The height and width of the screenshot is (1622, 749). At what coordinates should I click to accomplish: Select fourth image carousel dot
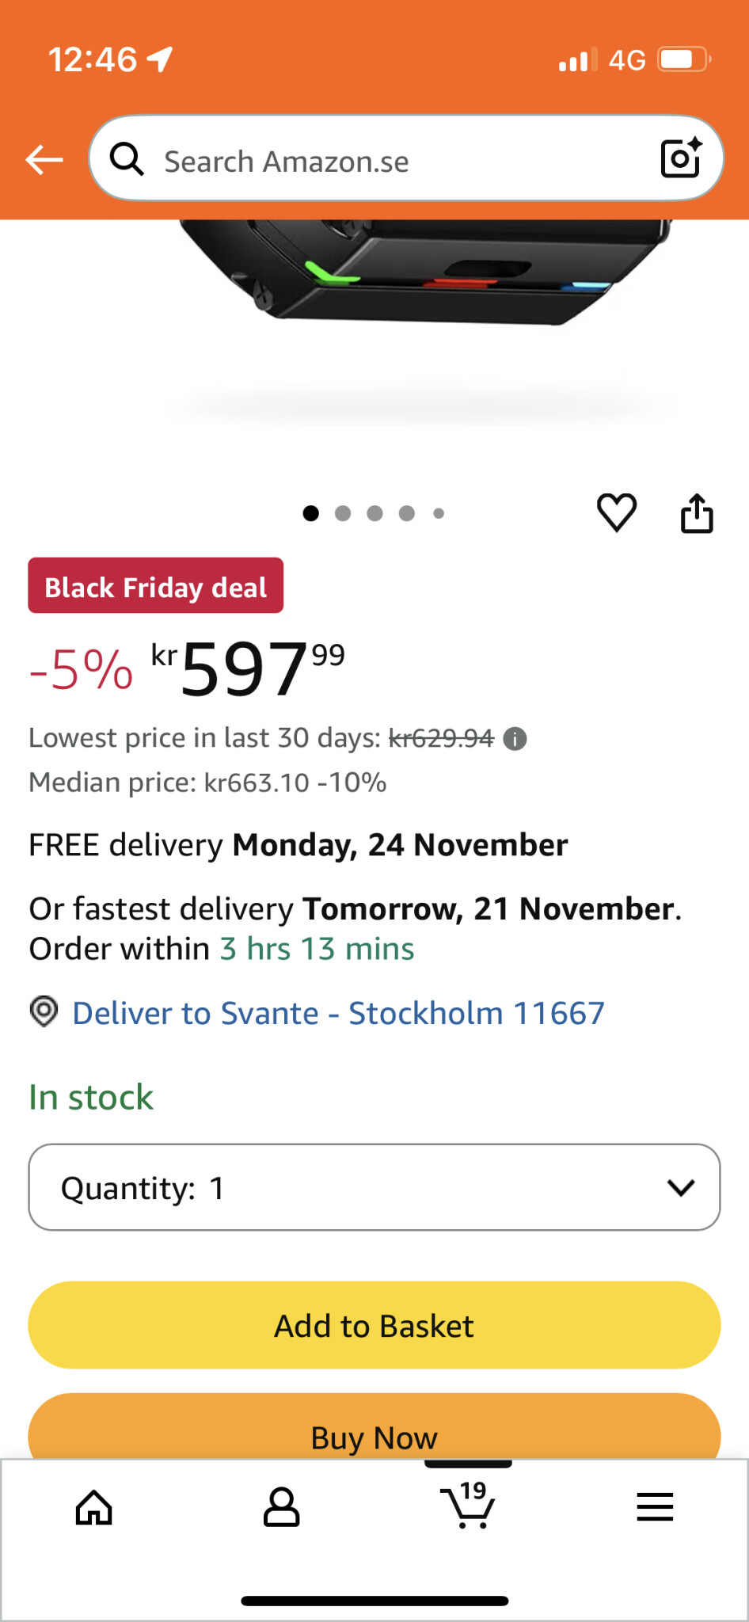[407, 514]
